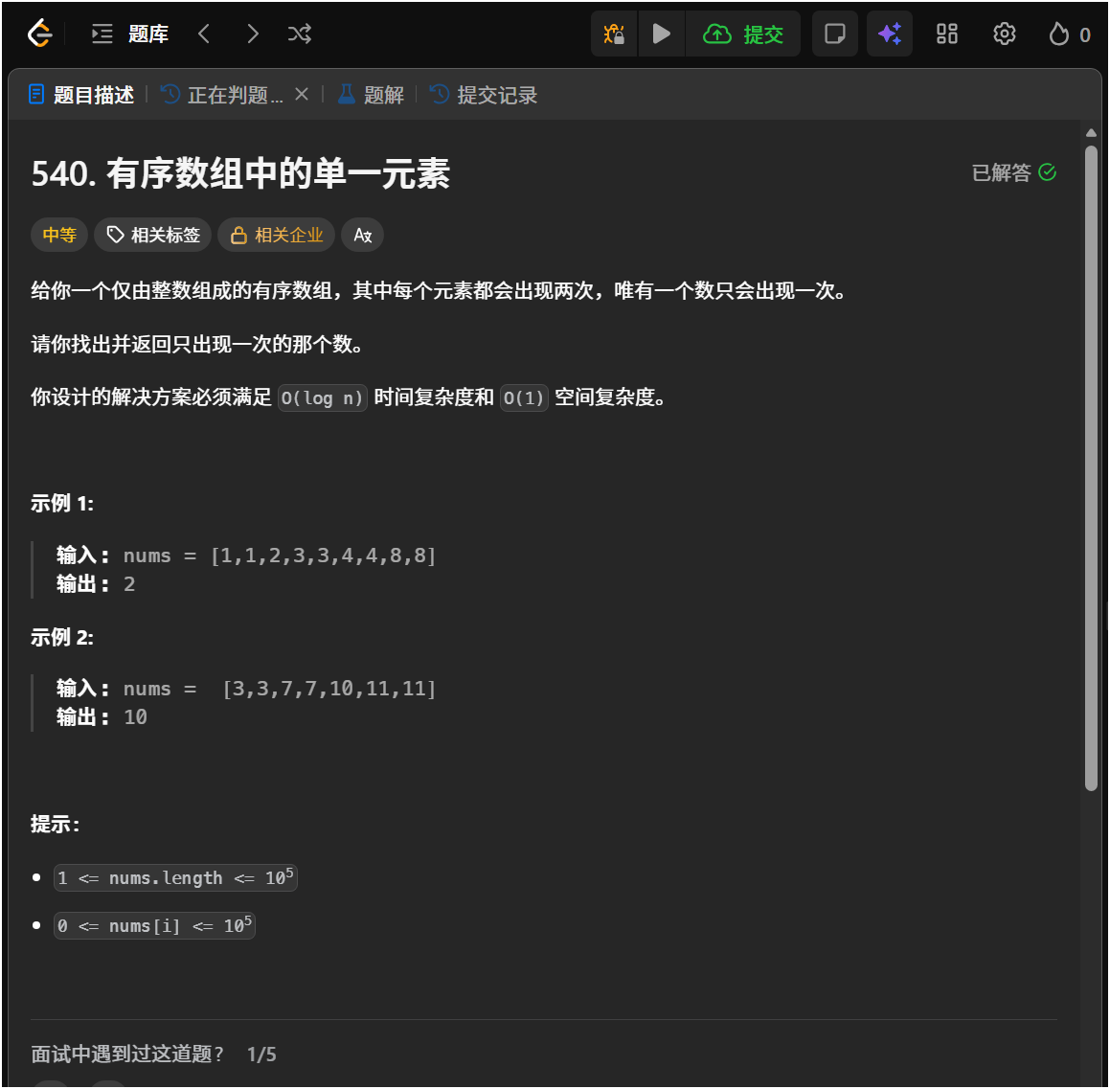Go to the next problem arrow
This screenshot has width=1110, height=1089.
click(253, 34)
